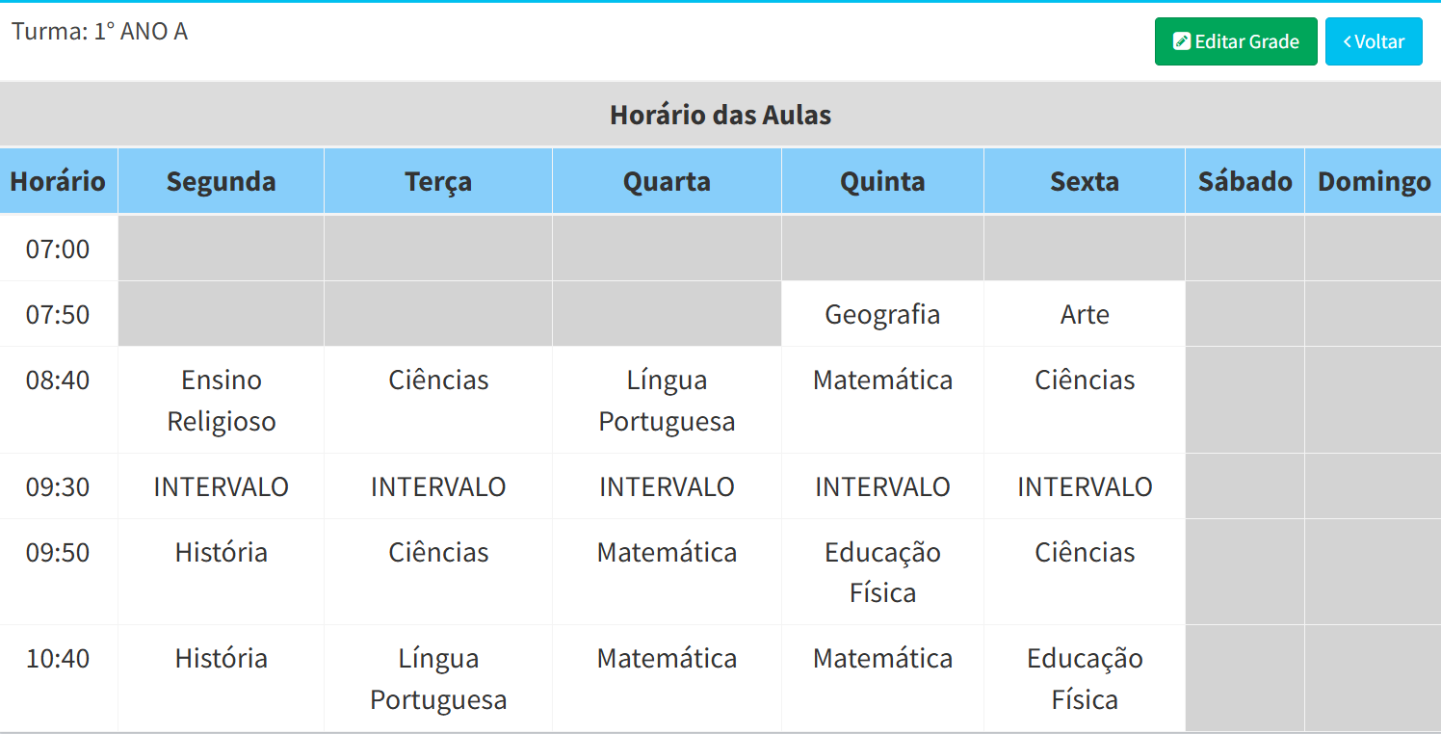The height and width of the screenshot is (734, 1441).
Task: Select the empty Segunda 07:00 slot
Action: tap(221, 249)
